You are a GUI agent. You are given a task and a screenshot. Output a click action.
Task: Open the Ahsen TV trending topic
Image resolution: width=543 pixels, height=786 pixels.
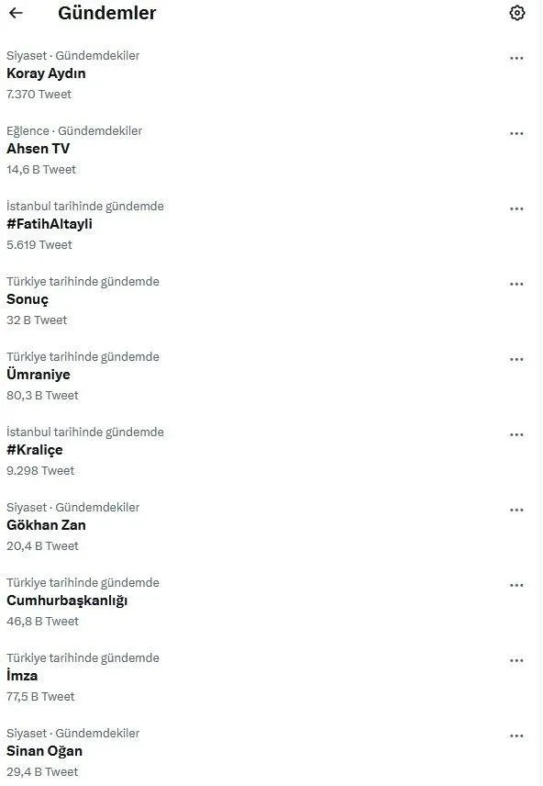(39, 149)
